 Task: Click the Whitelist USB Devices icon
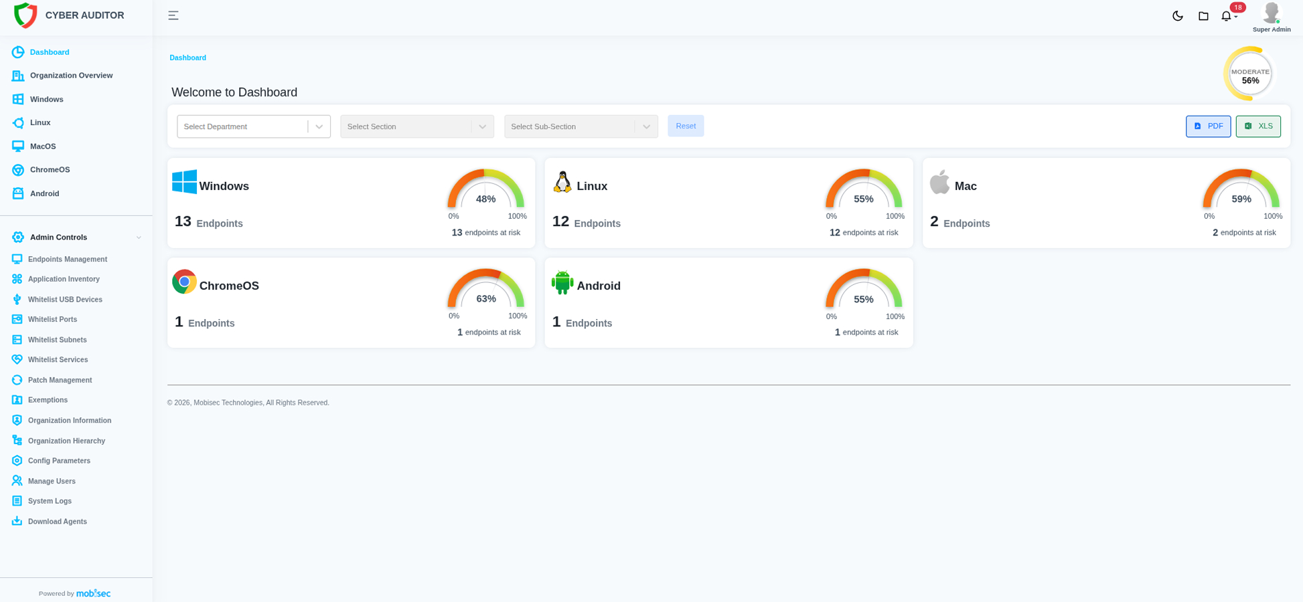(17, 300)
